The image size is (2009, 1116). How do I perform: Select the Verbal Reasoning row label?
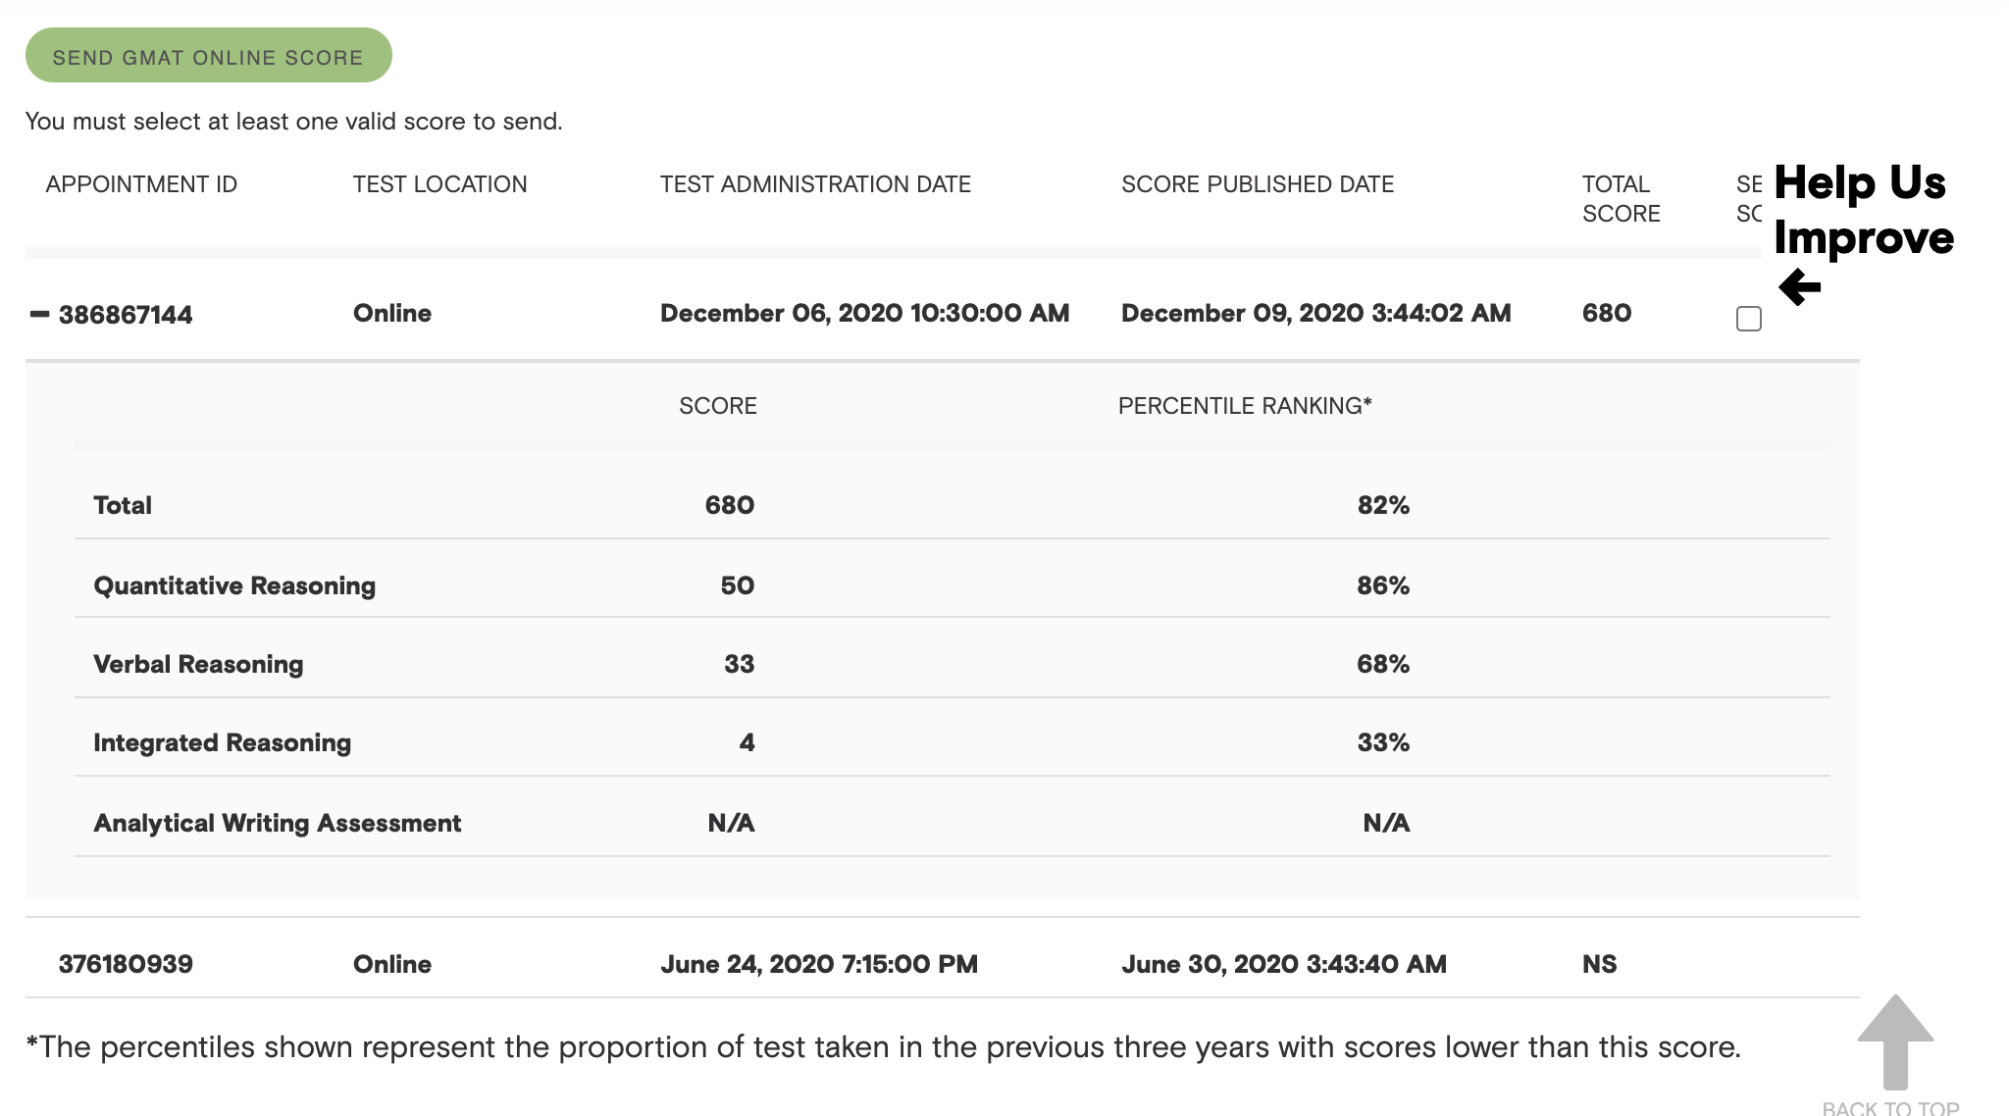(198, 664)
